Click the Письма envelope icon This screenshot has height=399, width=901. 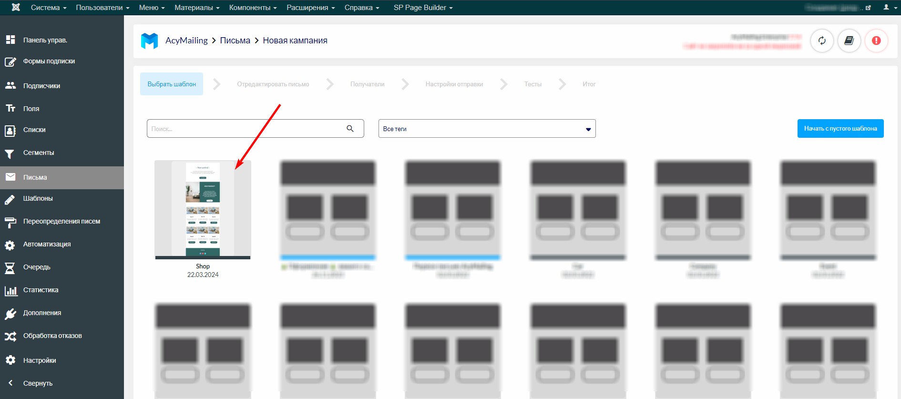pyautogui.click(x=10, y=177)
